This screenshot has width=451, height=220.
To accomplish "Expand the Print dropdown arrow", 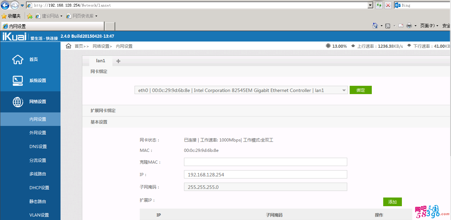I will point(415,26).
